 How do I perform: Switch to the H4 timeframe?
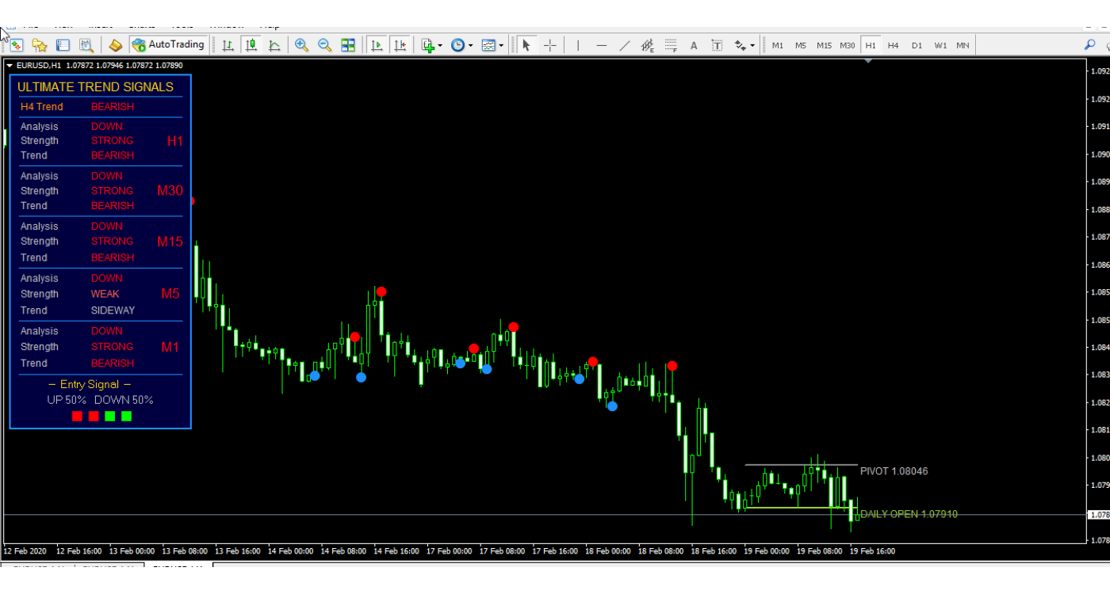click(894, 45)
